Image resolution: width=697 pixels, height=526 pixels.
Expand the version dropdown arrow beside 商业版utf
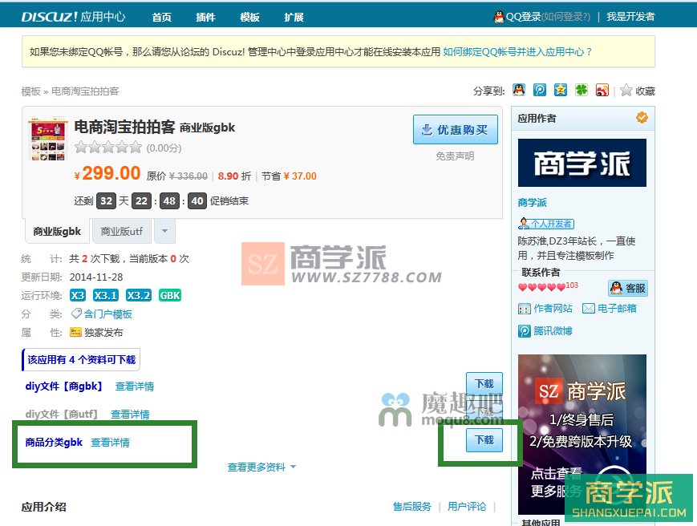(165, 232)
